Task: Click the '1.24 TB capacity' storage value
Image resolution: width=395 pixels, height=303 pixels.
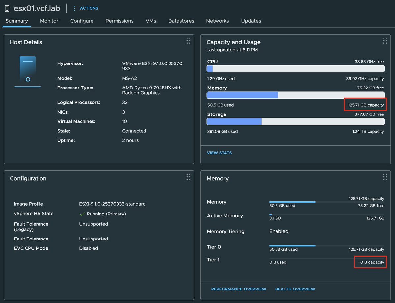Action: coord(368,131)
